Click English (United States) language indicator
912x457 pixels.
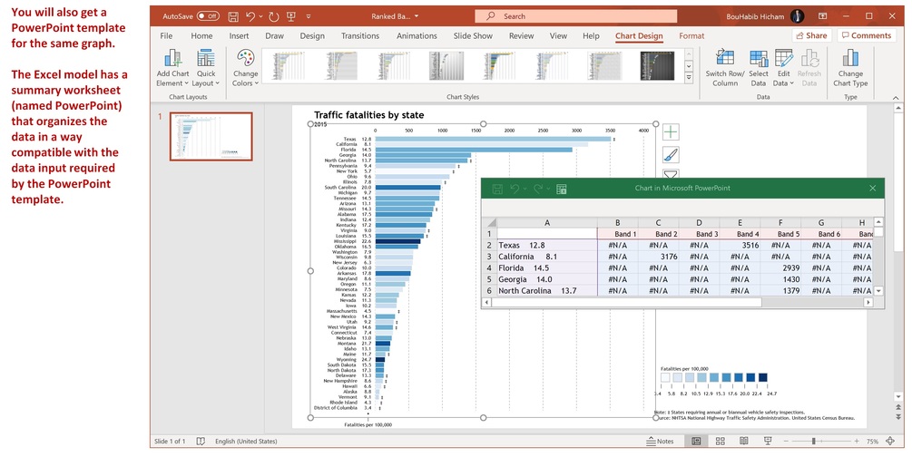[x=246, y=442]
